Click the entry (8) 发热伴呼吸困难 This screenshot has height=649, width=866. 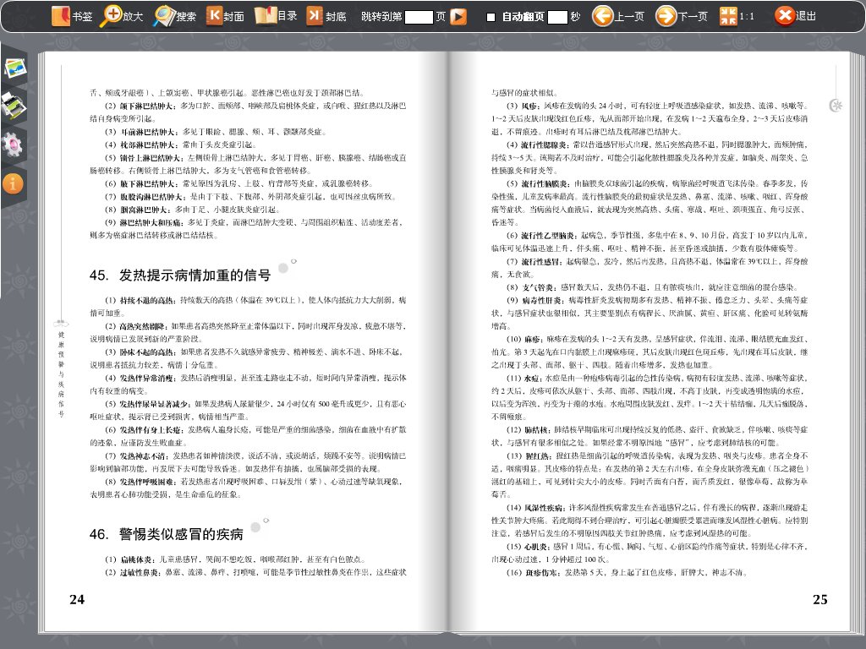pos(141,482)
